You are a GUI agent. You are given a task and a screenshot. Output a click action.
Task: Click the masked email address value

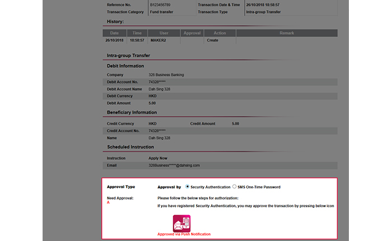[x=174, y=165]
